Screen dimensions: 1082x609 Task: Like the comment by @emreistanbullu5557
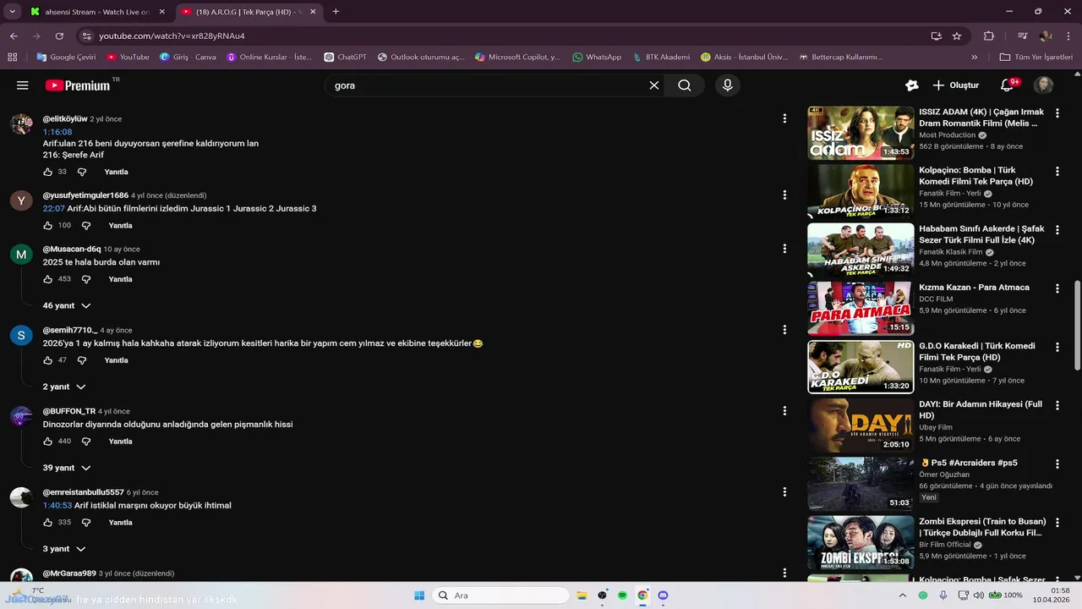point(47,523)
